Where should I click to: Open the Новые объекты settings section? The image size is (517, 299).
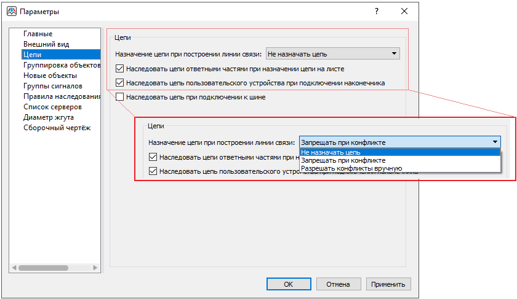(50, 76)
